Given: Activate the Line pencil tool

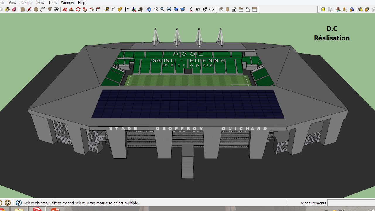Looking at the screenshot, I should tap(29, 9).
